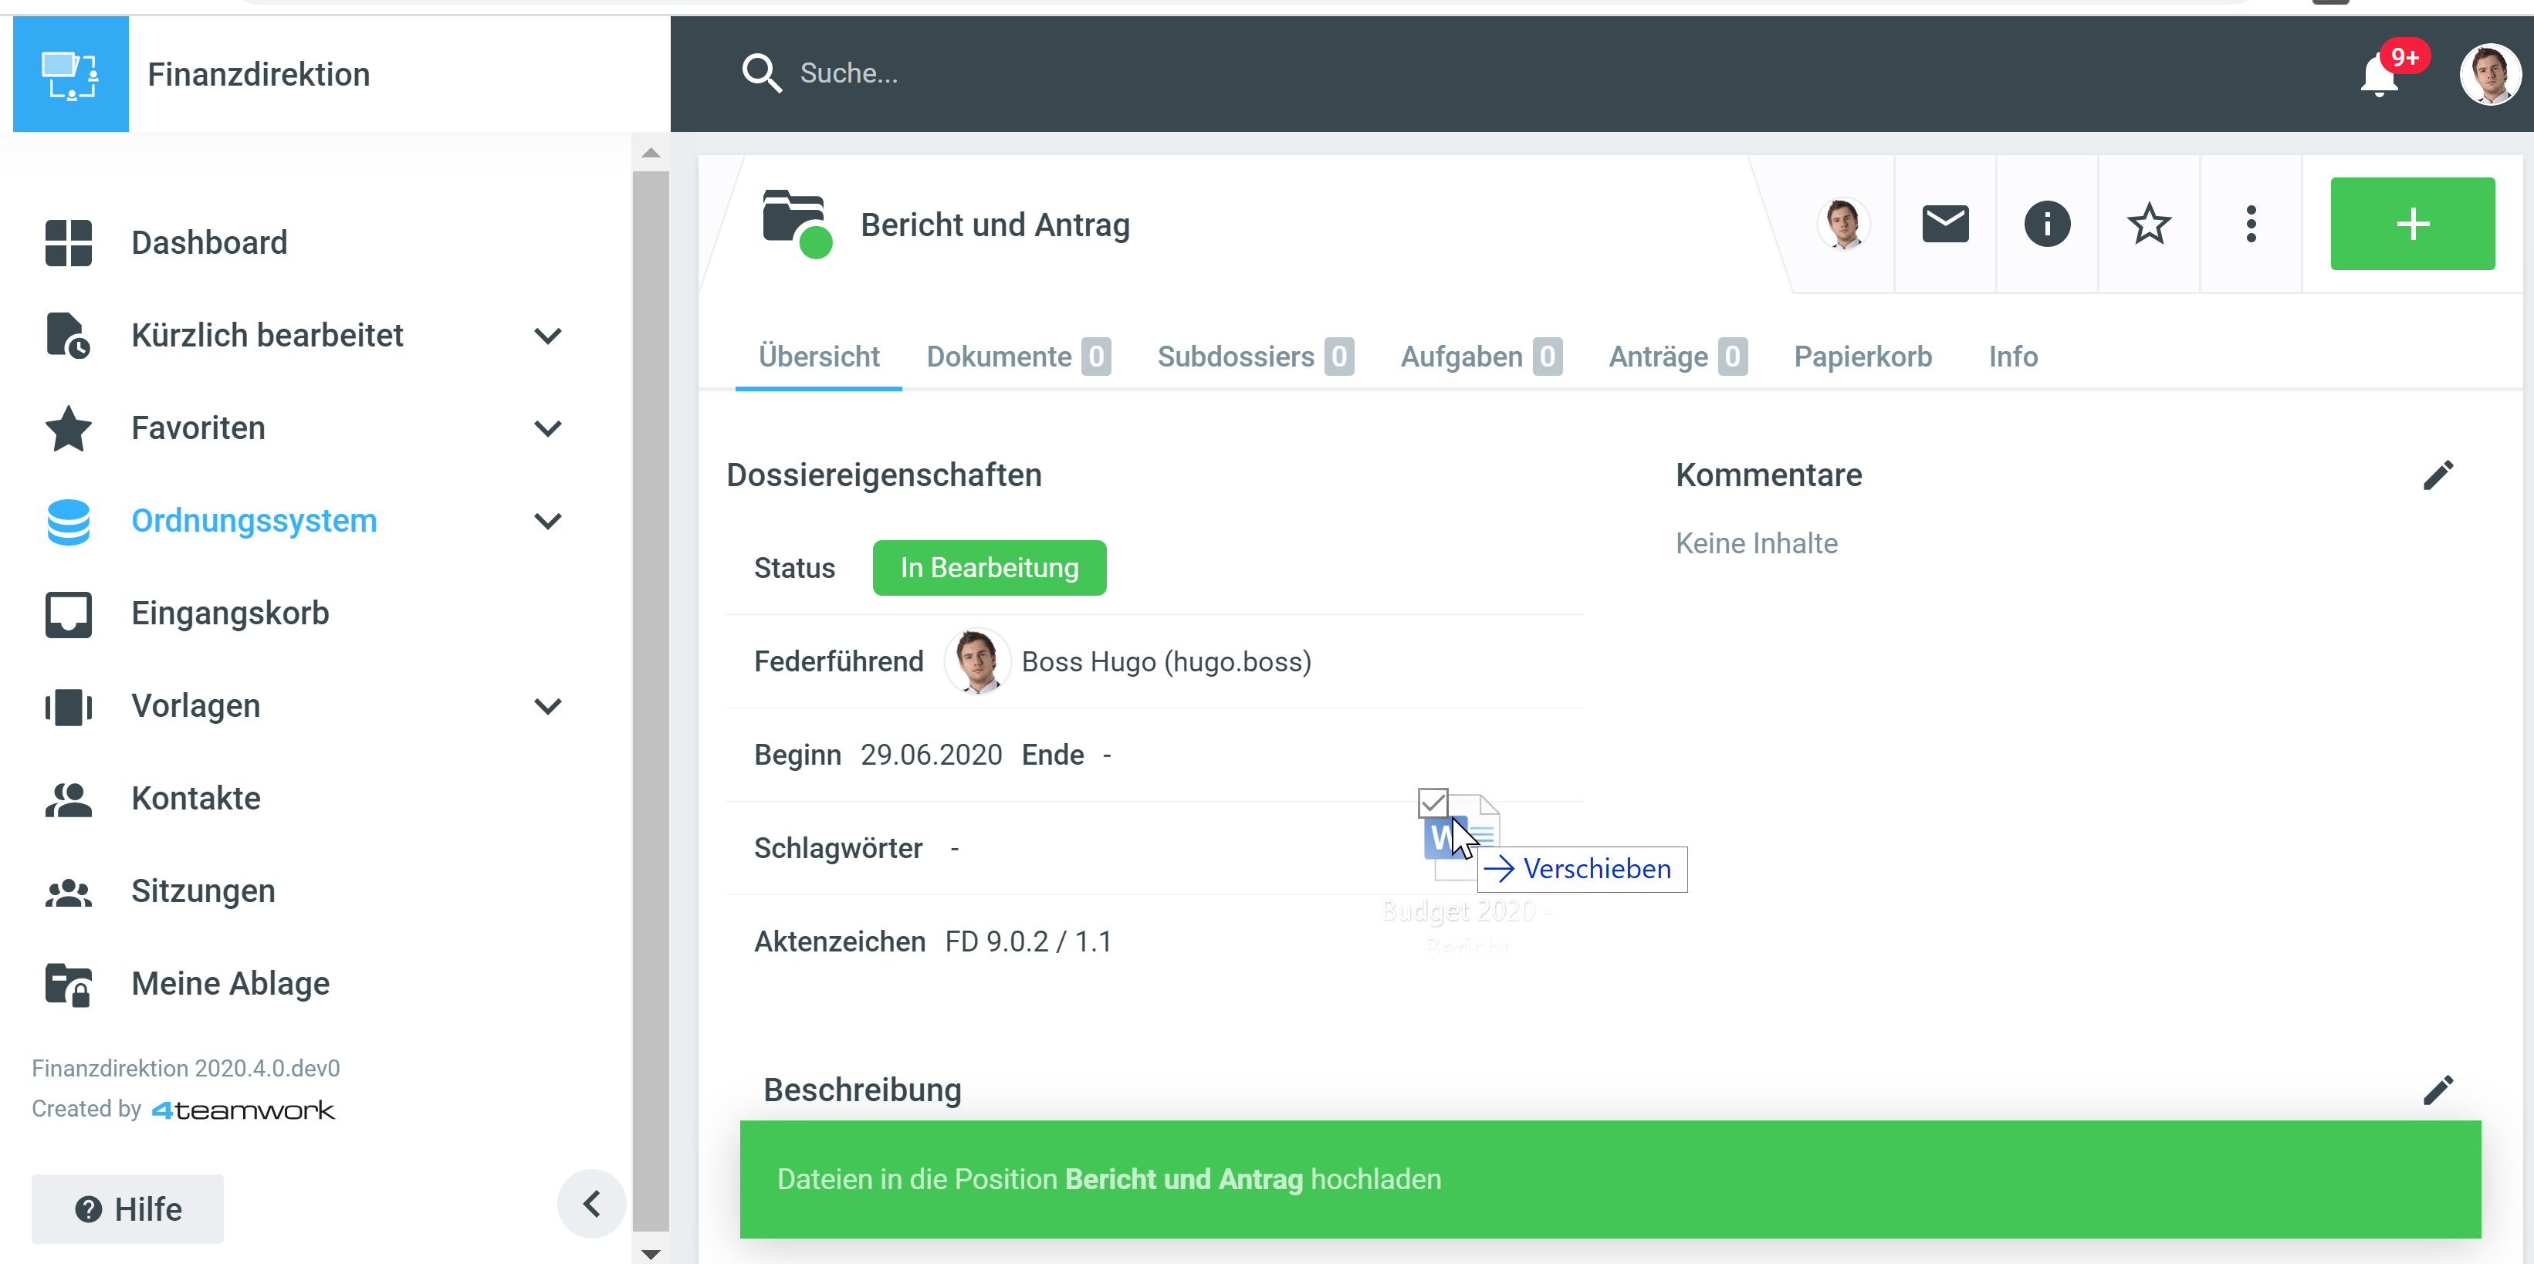Viewport: 2534px width, 1264px height.
Task: Click the green plus add button
Action: 2411,225
